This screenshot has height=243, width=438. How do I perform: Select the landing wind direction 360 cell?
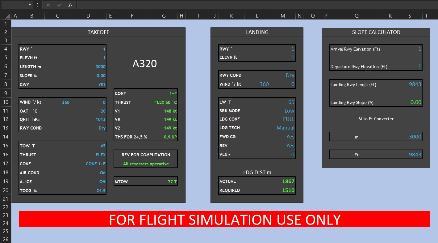click(264, 84)
